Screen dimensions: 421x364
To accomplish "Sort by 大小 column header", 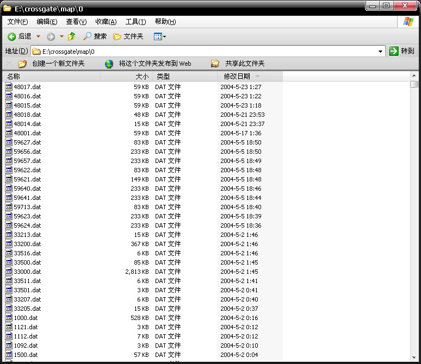I will [x=141, y=77].
